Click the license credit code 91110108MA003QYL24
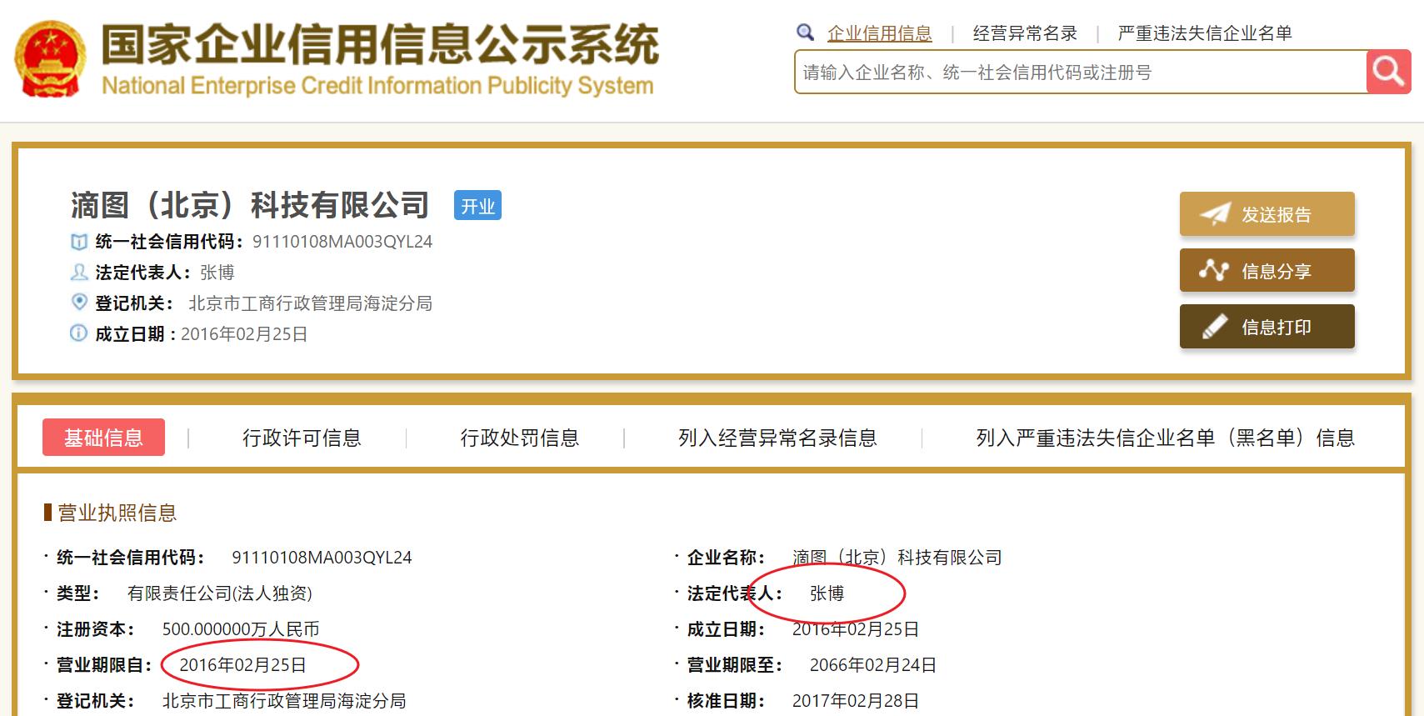This screenshot has height=716, width=1424. 322,558
